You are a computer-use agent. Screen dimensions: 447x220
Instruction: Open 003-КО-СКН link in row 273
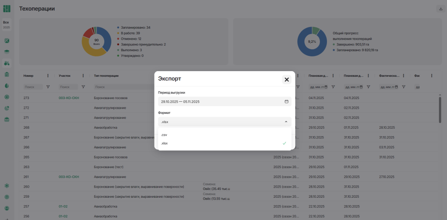click(69, 98)
